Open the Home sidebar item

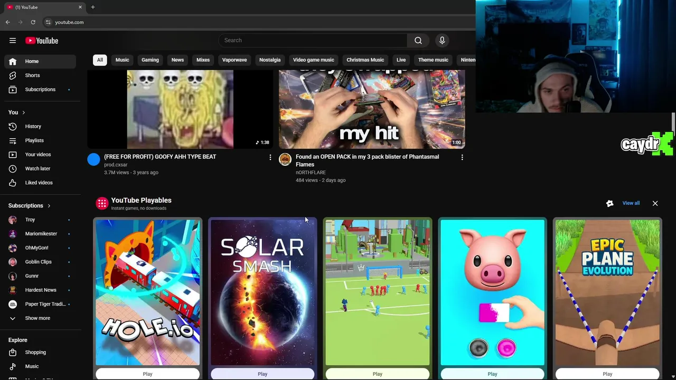40,61
